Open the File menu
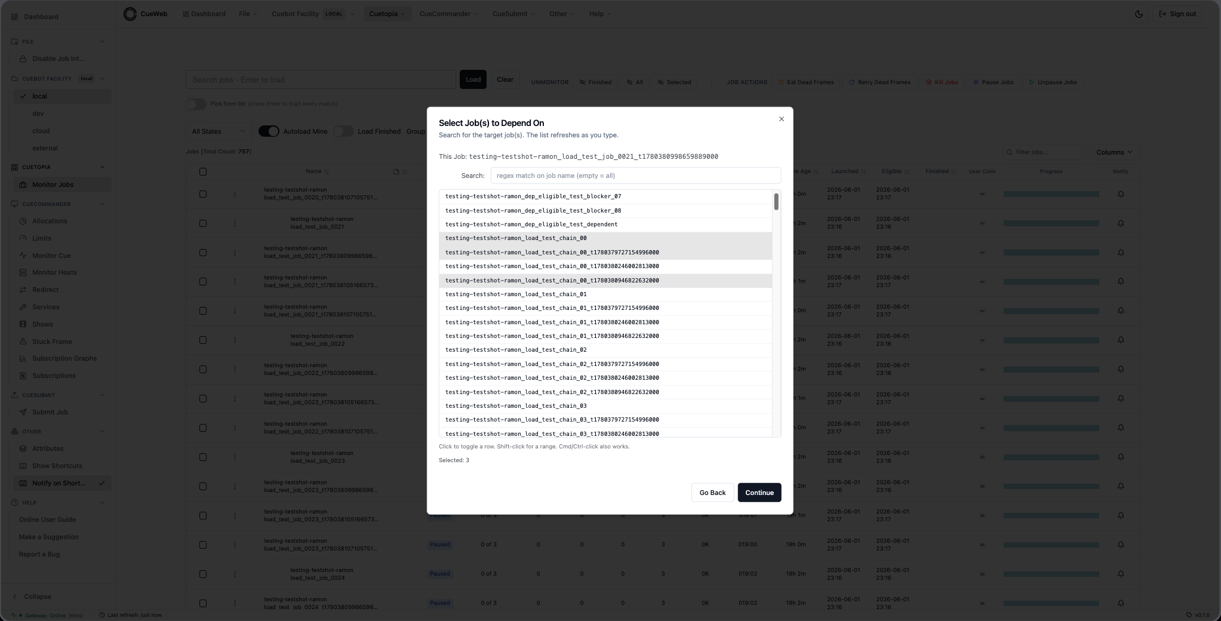 tap(248, 14)
